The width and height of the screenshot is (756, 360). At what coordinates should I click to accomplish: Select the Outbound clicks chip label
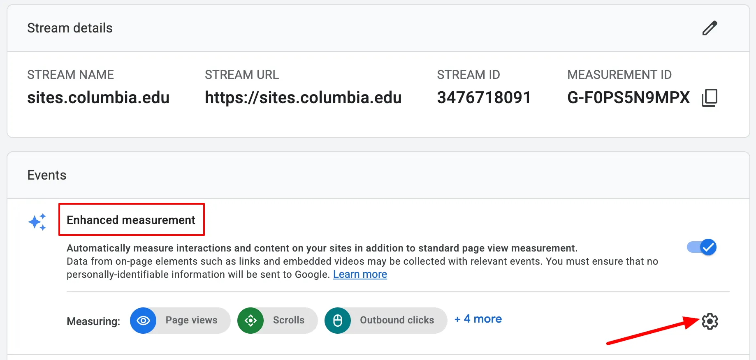click(x=397, y=320)
